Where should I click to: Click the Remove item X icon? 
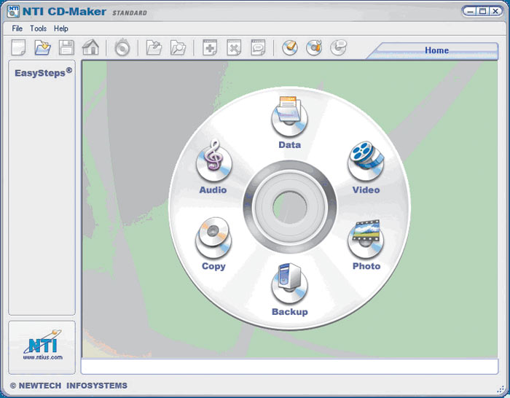click(x=234, y=48)
